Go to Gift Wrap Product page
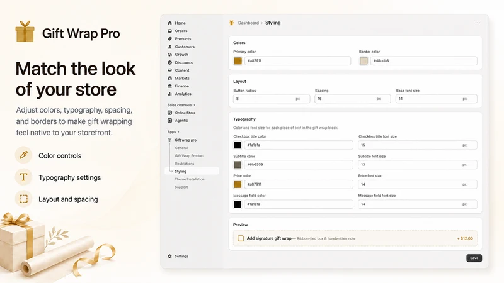Image resolution: width=504 pixels, height=283 pixels. [190, 155]
